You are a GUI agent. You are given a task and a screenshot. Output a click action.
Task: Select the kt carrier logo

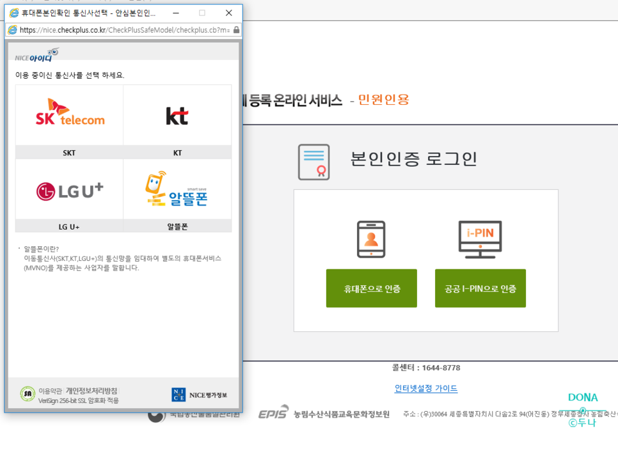tap(177, 116)
